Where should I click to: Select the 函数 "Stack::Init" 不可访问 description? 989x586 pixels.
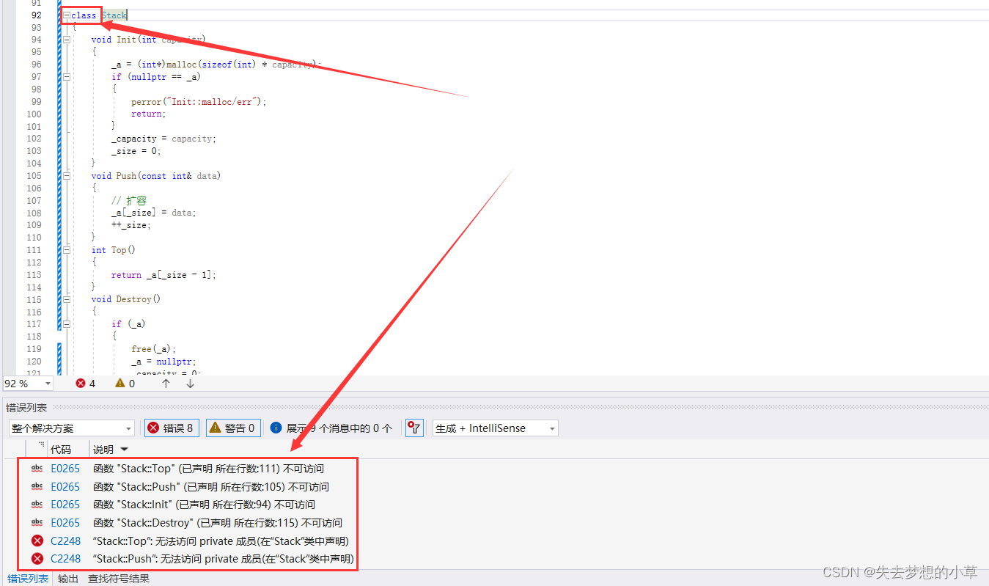(204, 505)
